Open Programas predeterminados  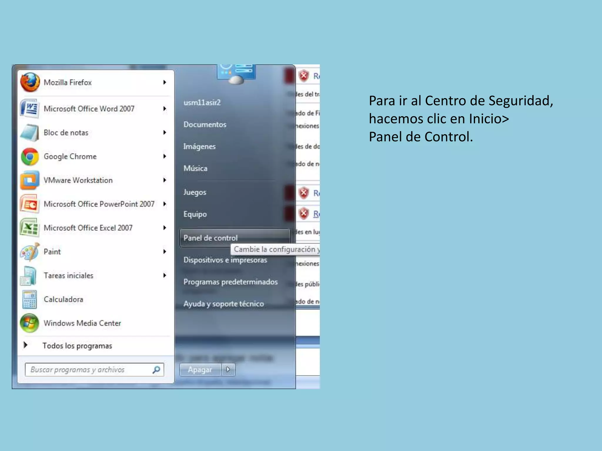pyautogui.click(x=230, y=282)
